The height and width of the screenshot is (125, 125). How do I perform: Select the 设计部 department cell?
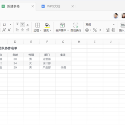pyautogui.click(x=47, y=63)
